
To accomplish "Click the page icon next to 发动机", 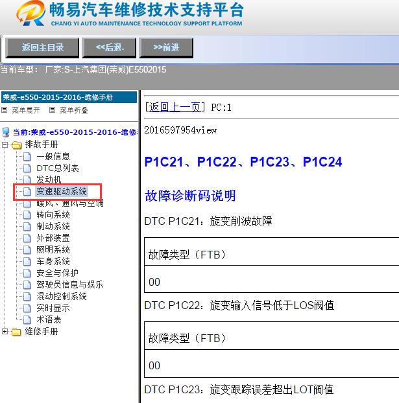I will (27, 179).
